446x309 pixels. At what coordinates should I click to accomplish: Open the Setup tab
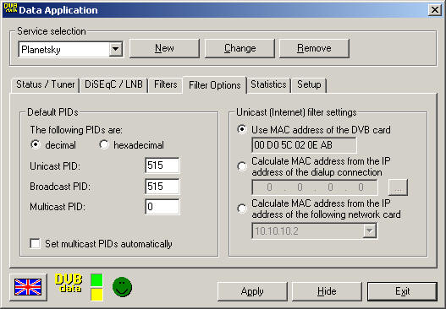[x=309, y=84]
